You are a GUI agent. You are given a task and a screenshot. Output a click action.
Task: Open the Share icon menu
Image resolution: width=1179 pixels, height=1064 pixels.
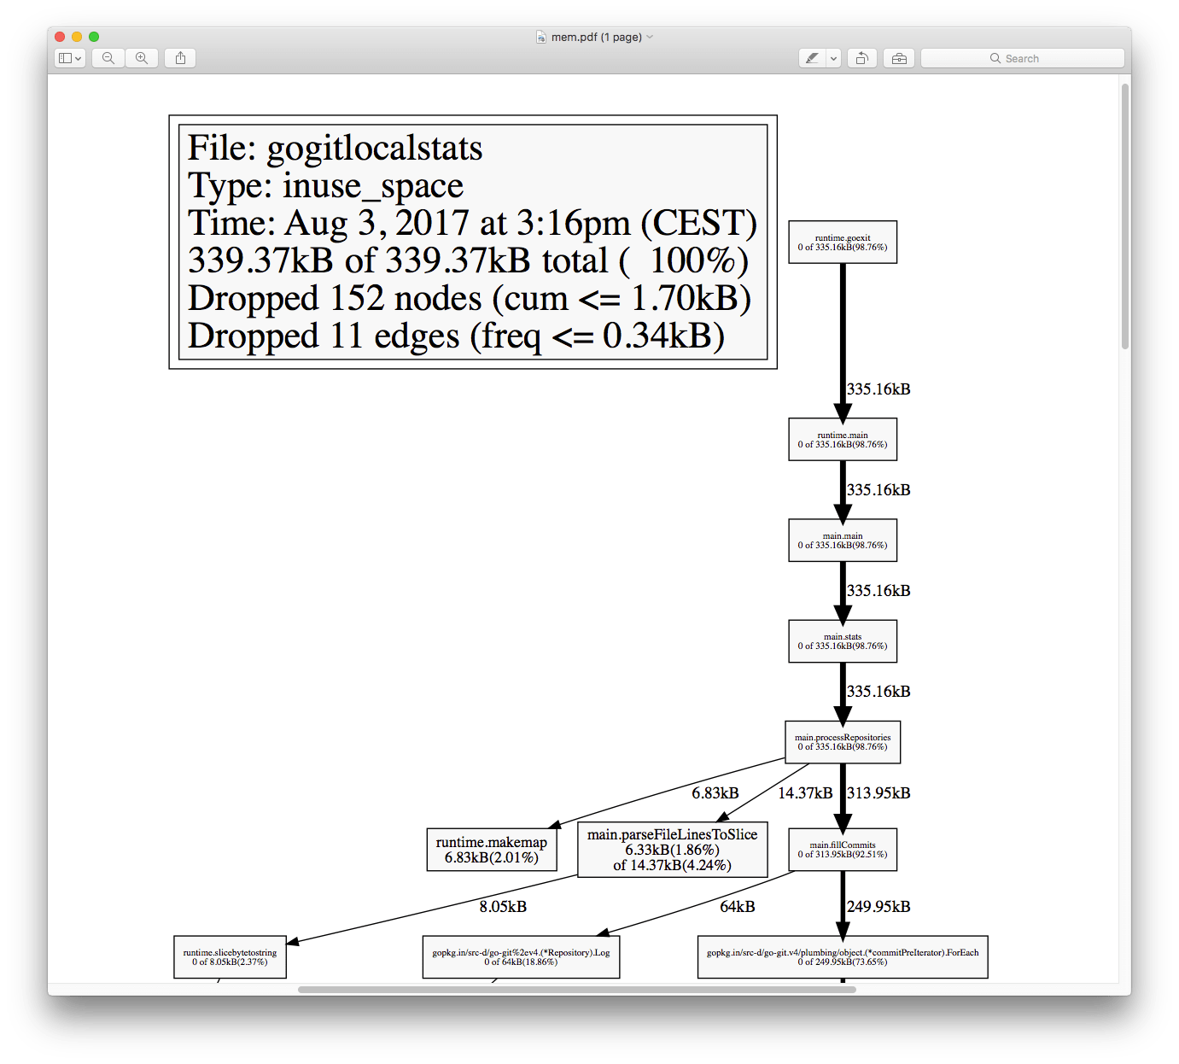pyautogui.click(x=180, y=58)
